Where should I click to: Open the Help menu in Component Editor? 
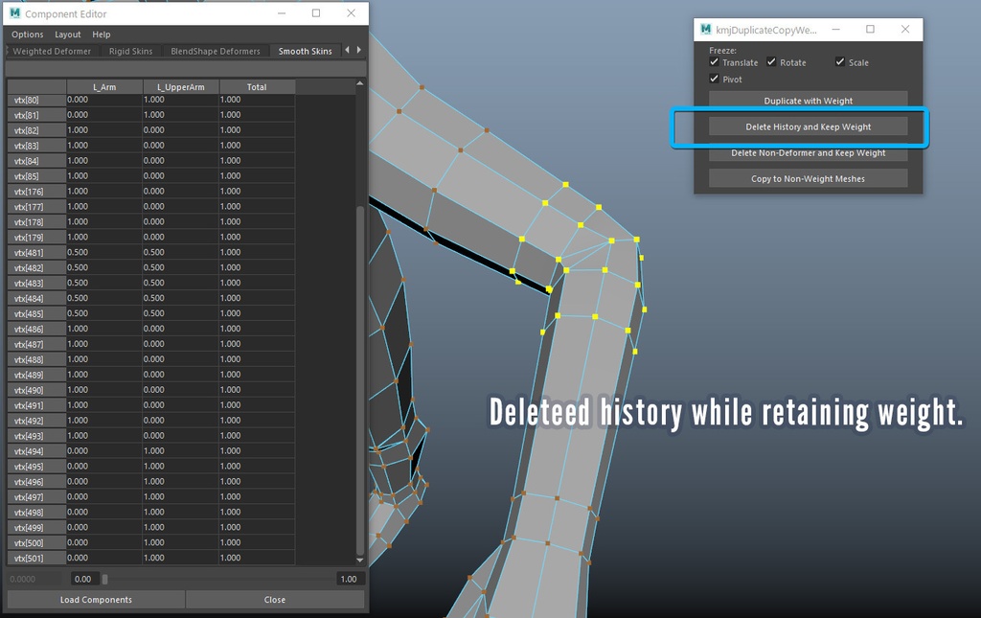click(x=102, y=34)
